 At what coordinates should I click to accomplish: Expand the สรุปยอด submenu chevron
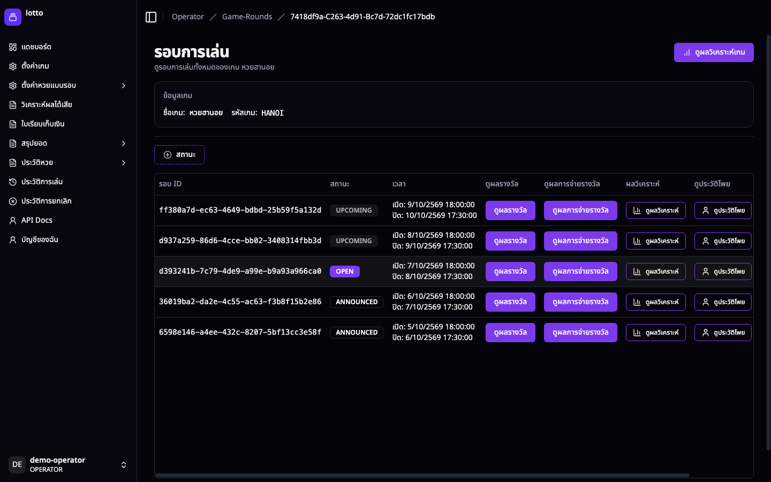pyautogui.click(x=124, y=144)
